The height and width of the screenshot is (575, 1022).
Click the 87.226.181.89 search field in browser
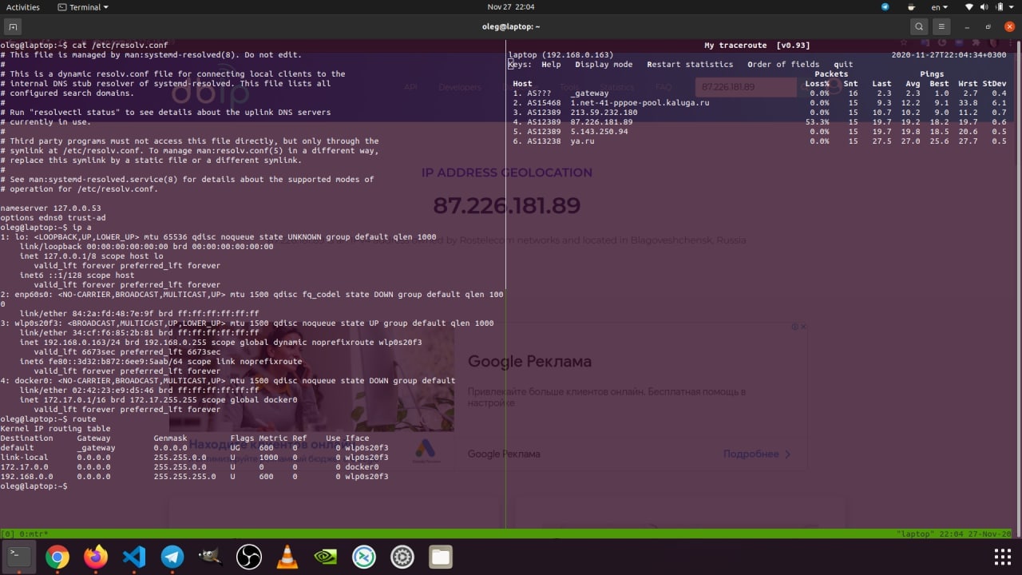(746, 86)
